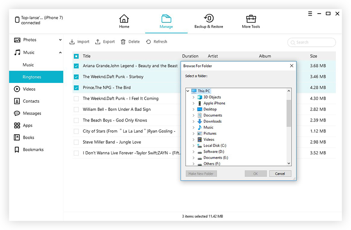The height and width of the screenshot is (230, 351).
Task: Click the Delete trash button
Action: 130,41
